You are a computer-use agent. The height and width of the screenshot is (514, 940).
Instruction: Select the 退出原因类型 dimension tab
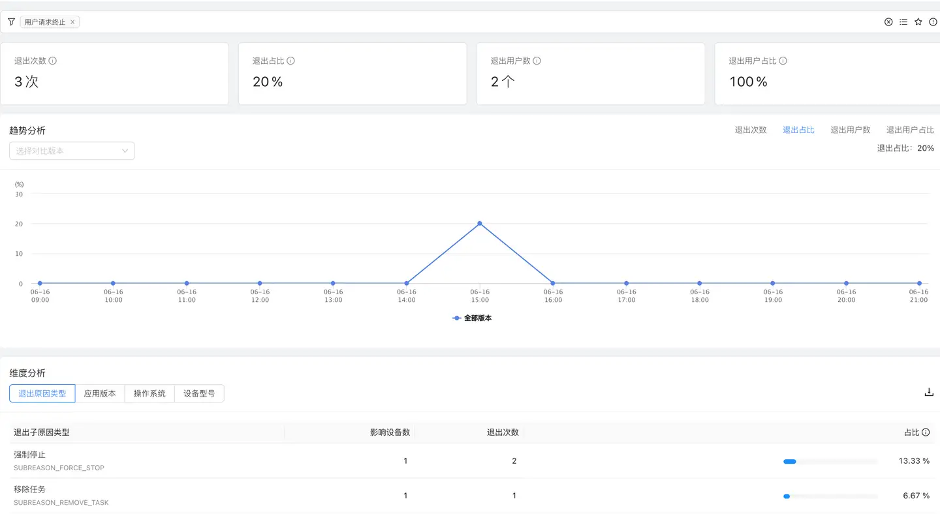coord(42,393)
